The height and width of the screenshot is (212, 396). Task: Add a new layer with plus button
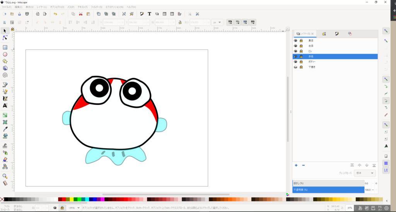point(296,165)
